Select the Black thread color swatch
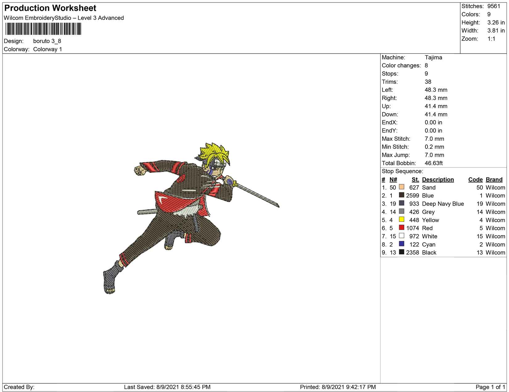Image resolution: width=509 pixels, height=392 pixels. [x=401, y=252]
